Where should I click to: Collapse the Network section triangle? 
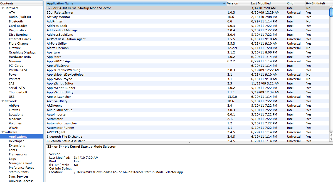click(3, 101)
